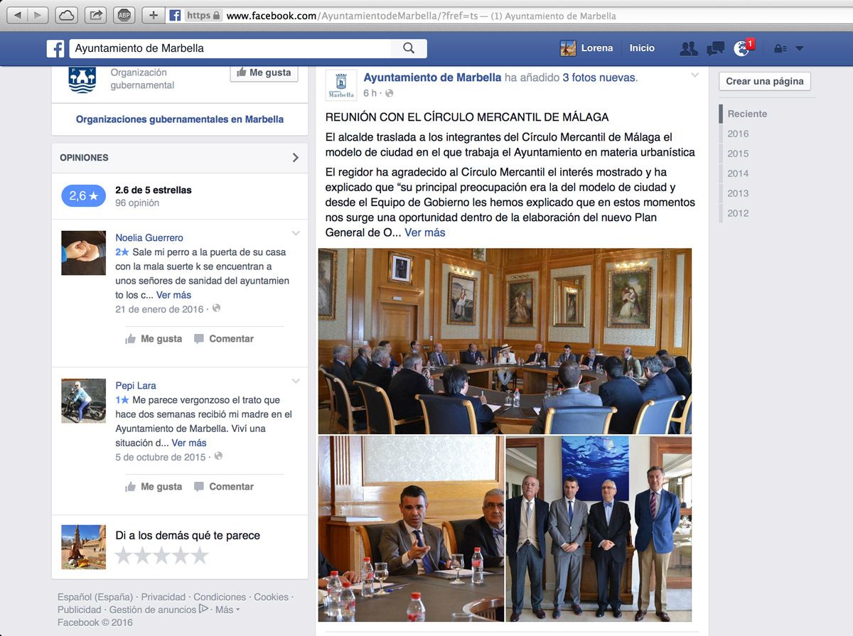This screenshot has height=636, width=853.
Task: Open Lorena's profile picture in header
Action: (x=568, y=48)
